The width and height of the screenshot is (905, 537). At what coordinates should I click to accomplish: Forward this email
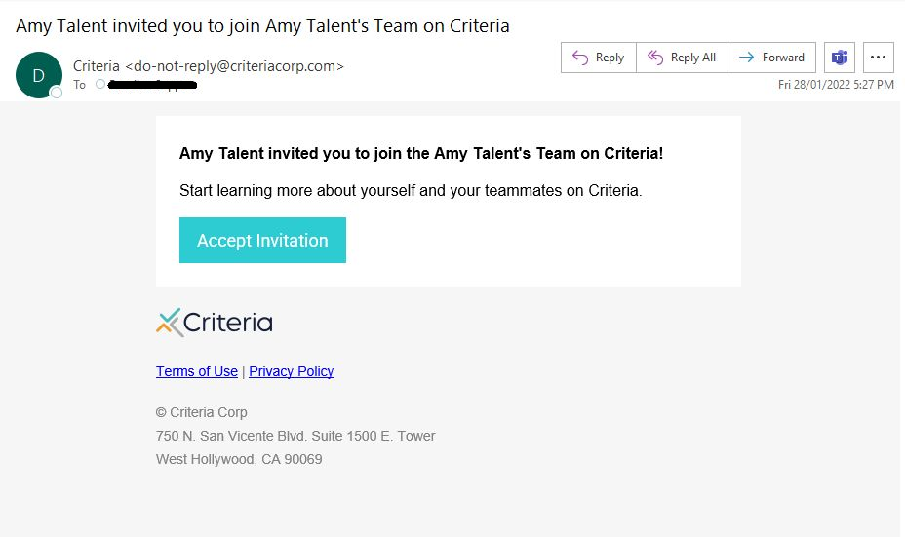tap(771, 58)
